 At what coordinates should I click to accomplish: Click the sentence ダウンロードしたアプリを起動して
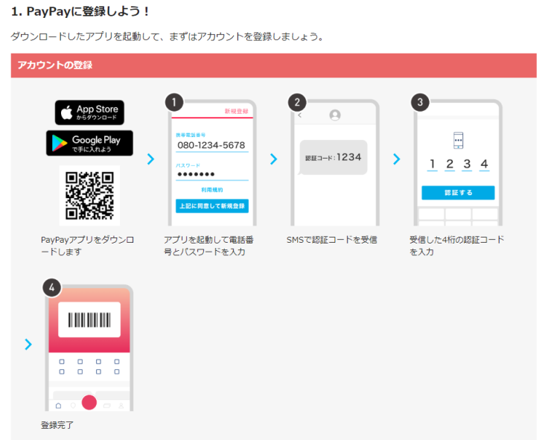85,36
